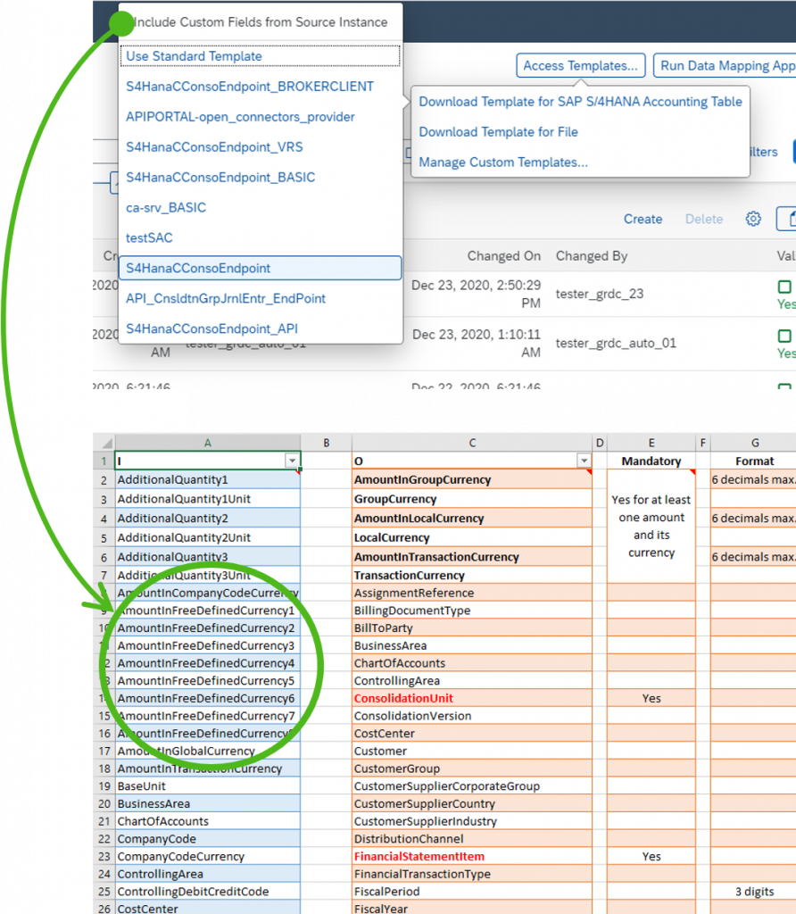Select cell ConsolidationVersion
The height and width of the screenshot is (914, 796).
(472, 716)
